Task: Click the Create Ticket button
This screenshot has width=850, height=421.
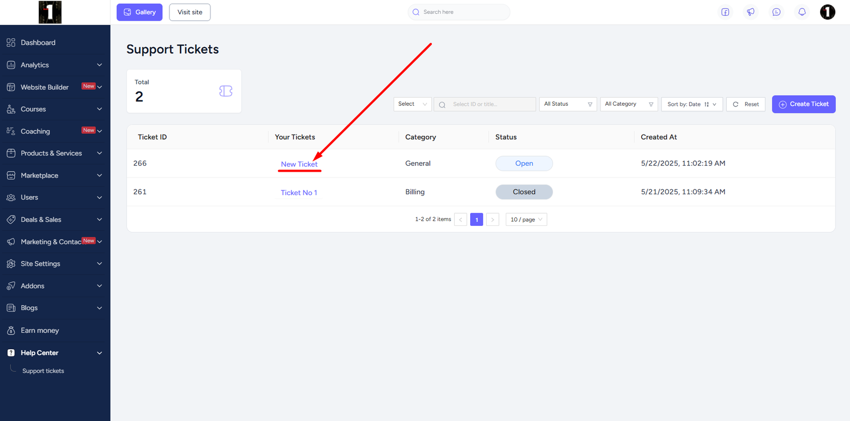Action: [803, 104]
